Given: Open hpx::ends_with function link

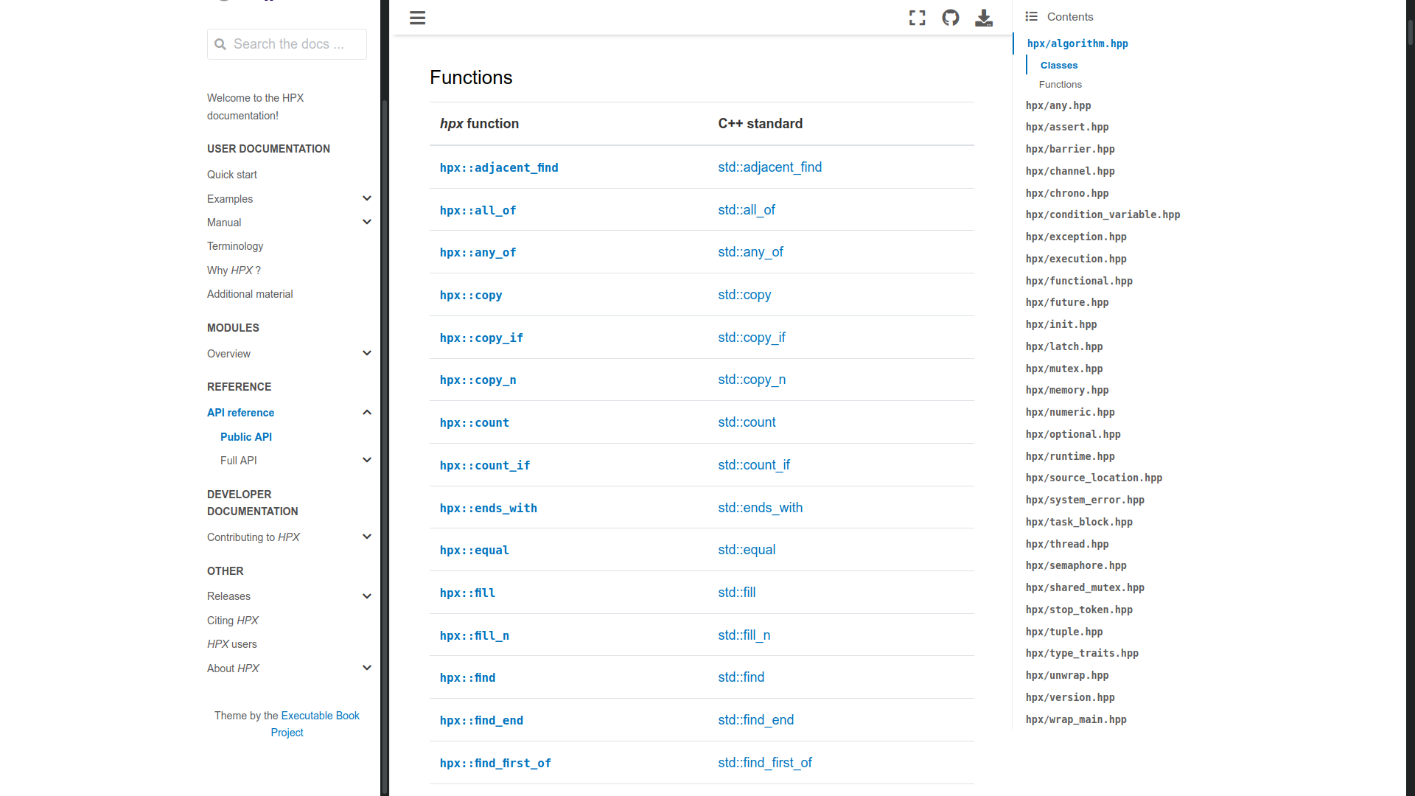Looking at the screenshot, I should click(489, 509).
